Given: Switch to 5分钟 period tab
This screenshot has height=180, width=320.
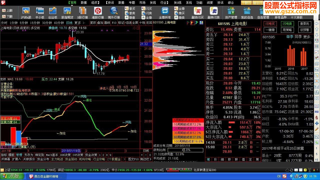Looking at the screenshot, I should [24, 23].
